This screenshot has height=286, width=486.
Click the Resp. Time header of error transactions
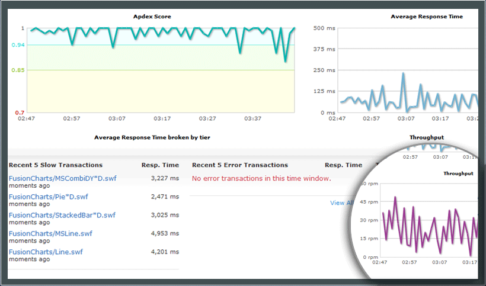tap(343, 165)
